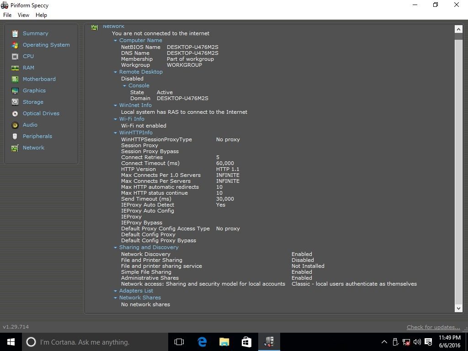Open Task View from the taskbar

(179, 342)
